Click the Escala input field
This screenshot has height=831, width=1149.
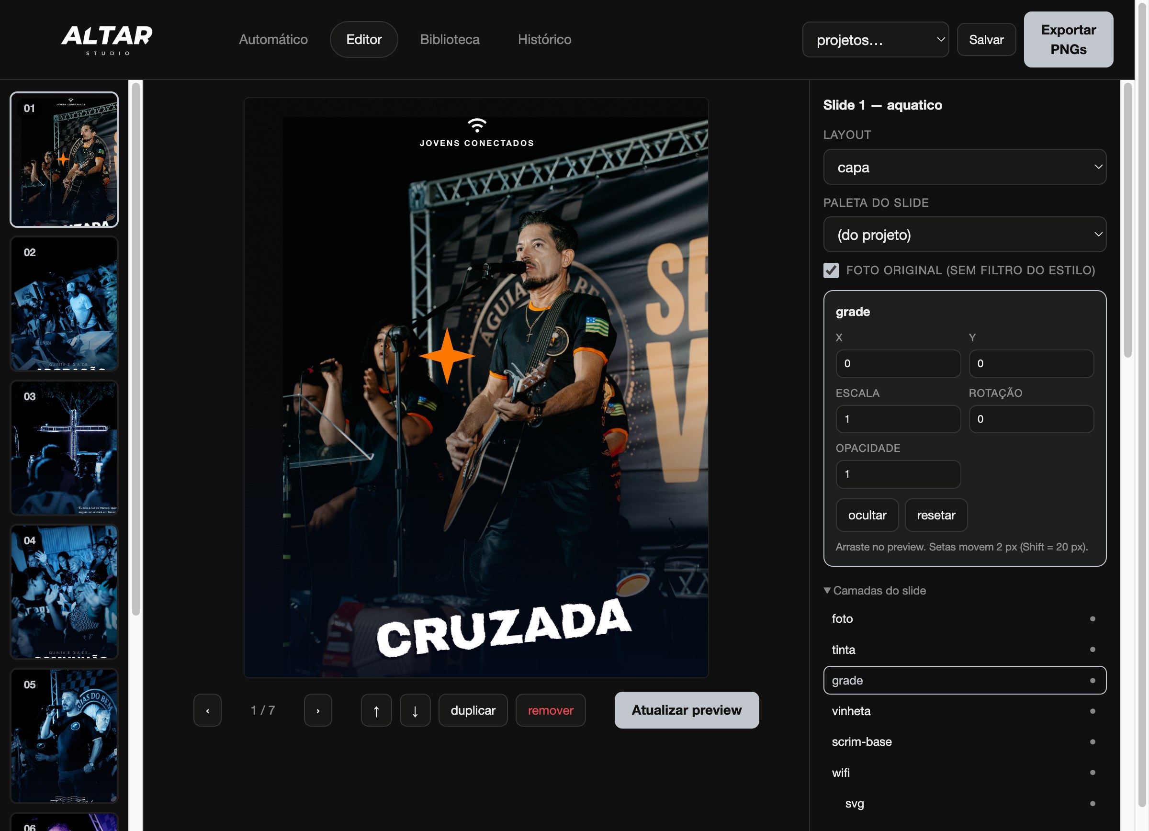(898, 419)
